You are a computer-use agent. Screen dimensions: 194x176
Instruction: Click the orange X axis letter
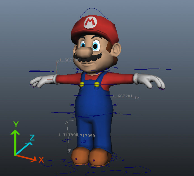pos(41,160)
